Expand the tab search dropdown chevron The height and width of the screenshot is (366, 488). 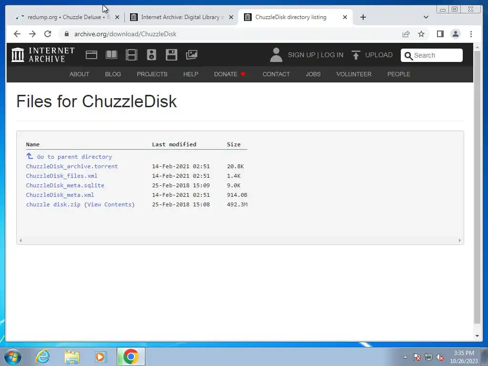point(426,17)
